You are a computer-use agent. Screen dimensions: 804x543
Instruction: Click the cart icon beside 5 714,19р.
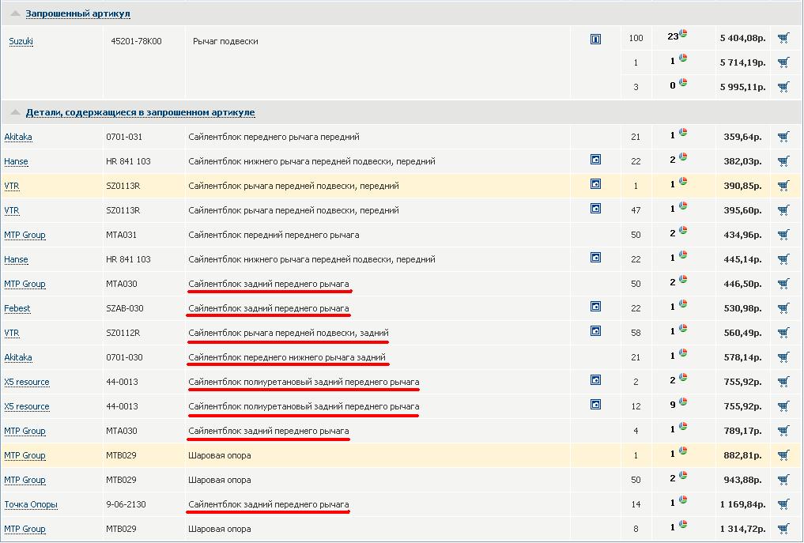[783, 62]
